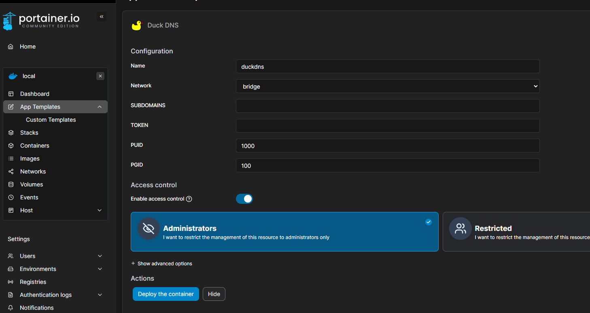Go to Images in the sidebar
The width and height of the screenshot is (590, 313).
click(30, 159)
